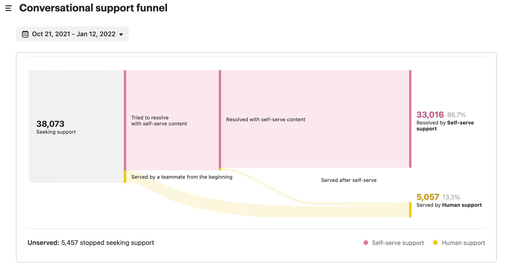The image size is (506, 268).
Task: Click the calendar icon in date picker
Action: tap(25, 34)
